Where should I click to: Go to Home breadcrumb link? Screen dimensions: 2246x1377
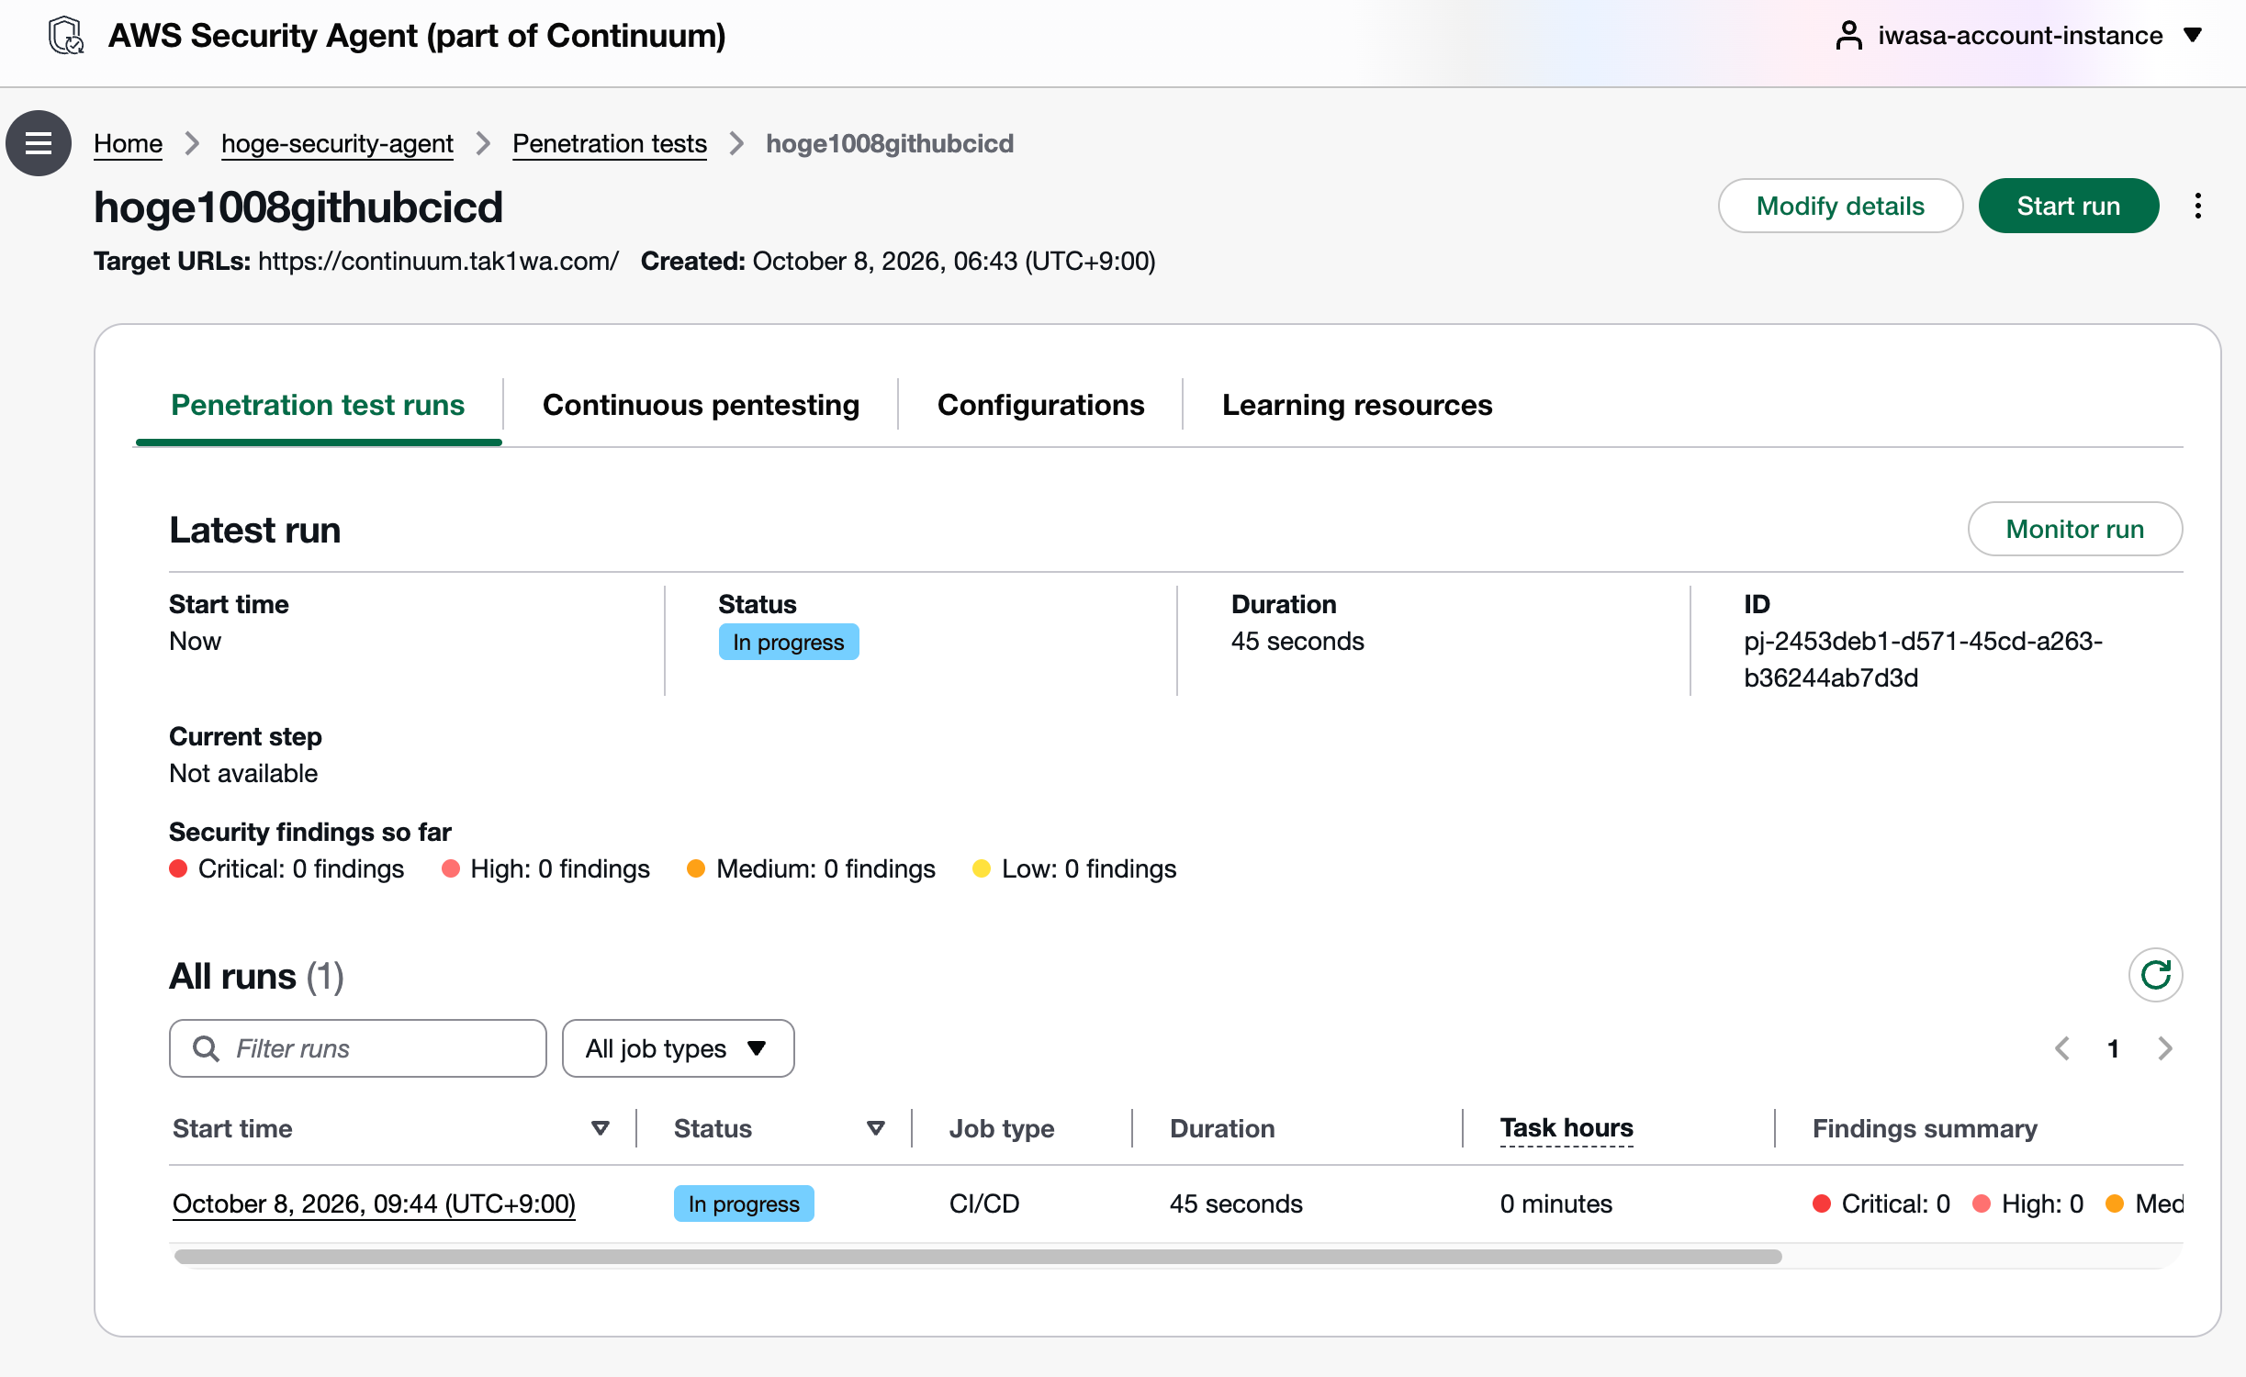click(x=128, y=143)
